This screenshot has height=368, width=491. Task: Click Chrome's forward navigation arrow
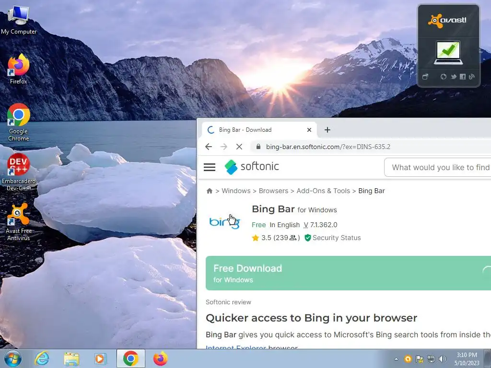coord(223,147)
